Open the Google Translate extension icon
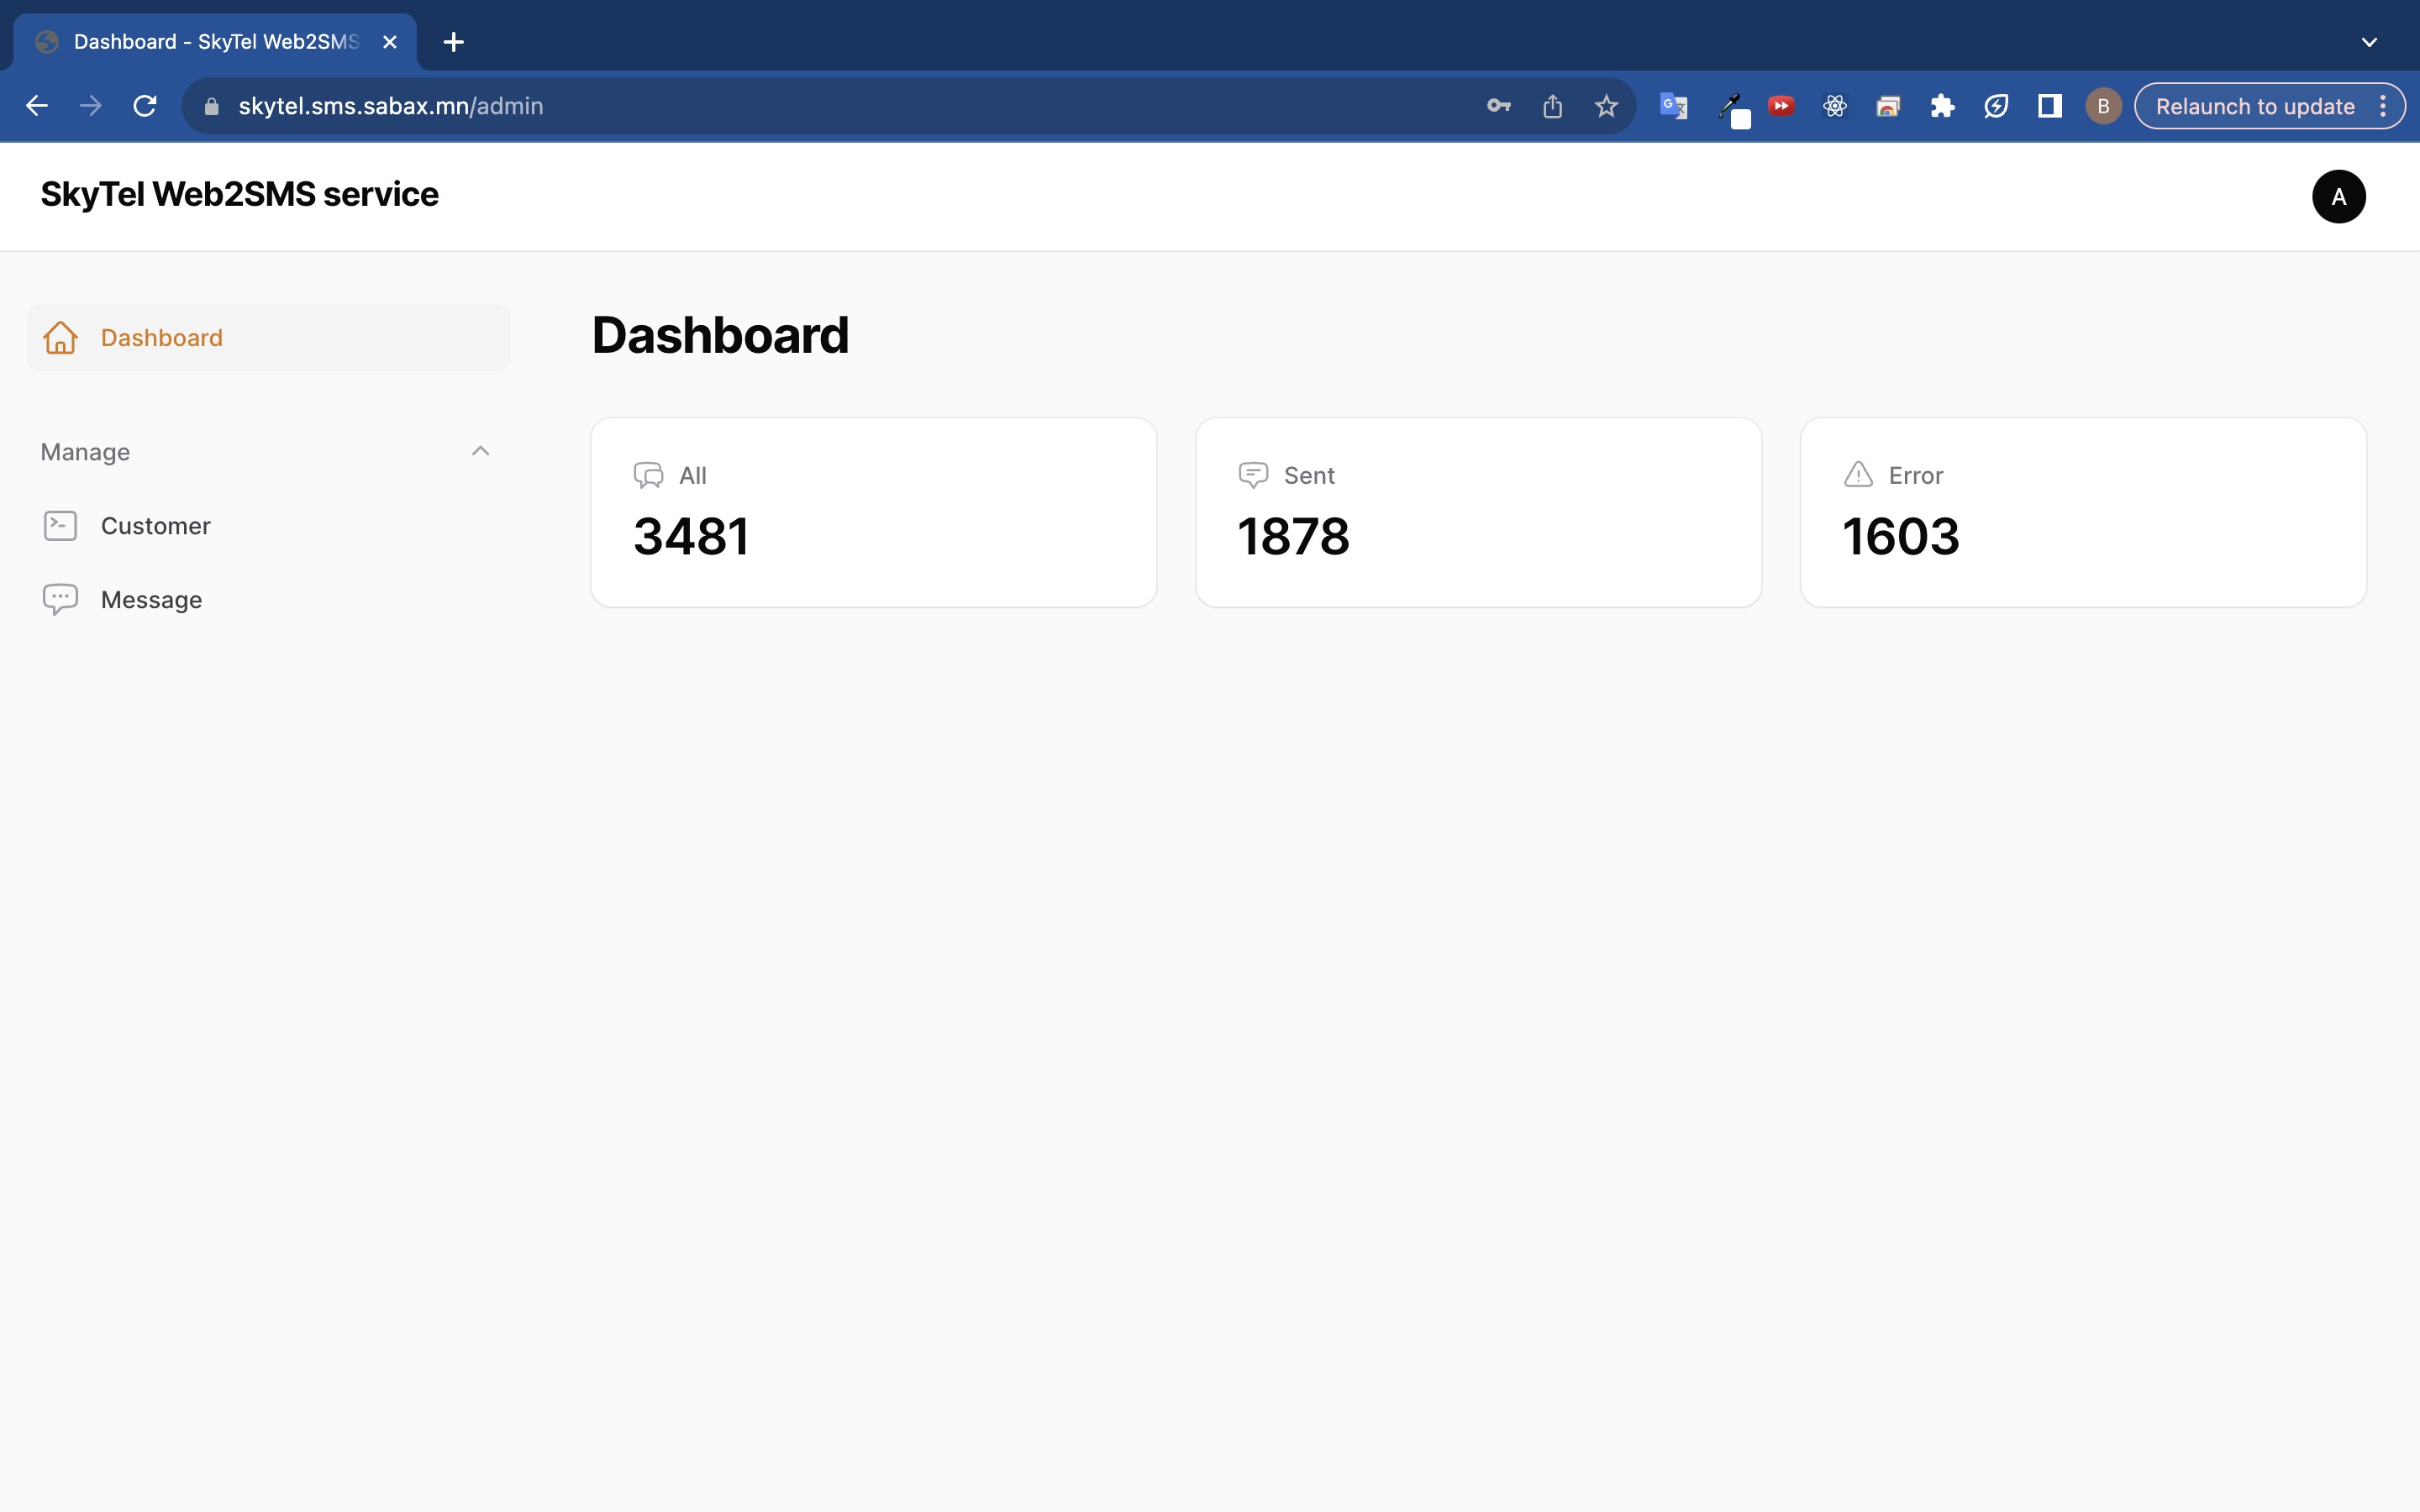2420x1512 pixels. [1673, 106]
